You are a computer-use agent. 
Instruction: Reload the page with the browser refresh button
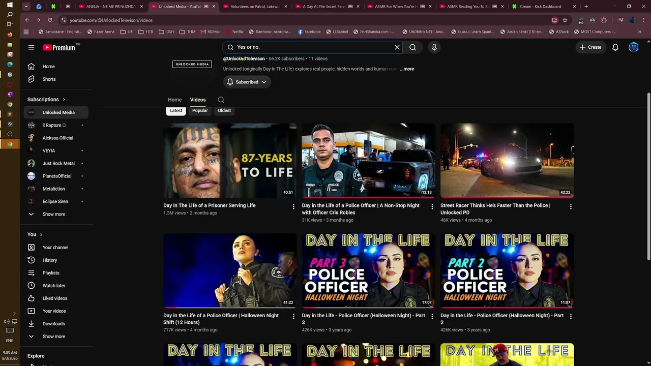pos(50,20)
